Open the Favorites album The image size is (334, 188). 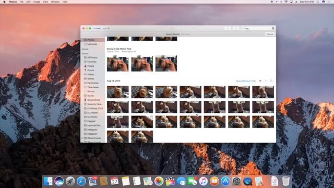(x=92, y=62)
